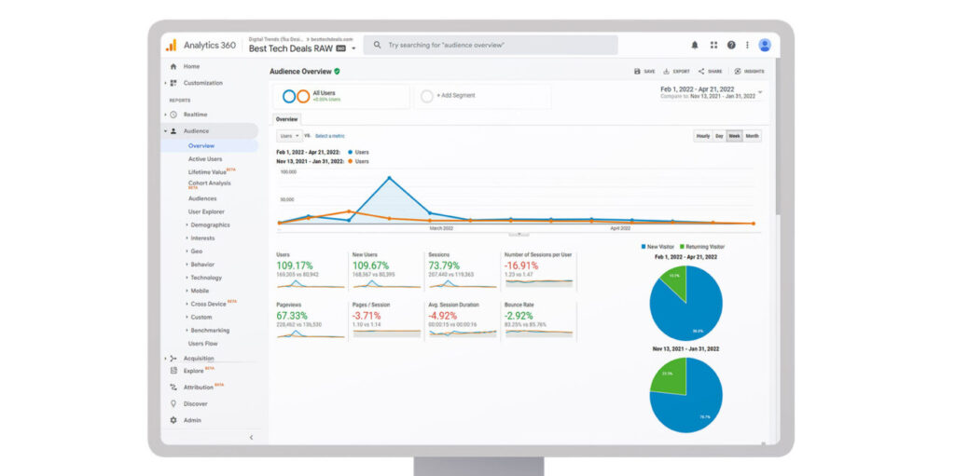The width and height of the screenshot is (955, 476).
Task: Click the notifications bell icon
Action: tap(695, 45)
